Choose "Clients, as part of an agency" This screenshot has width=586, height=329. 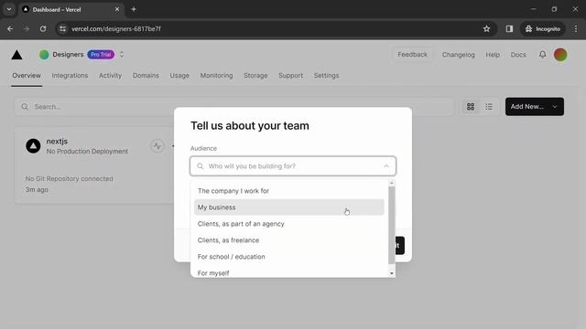289,223
